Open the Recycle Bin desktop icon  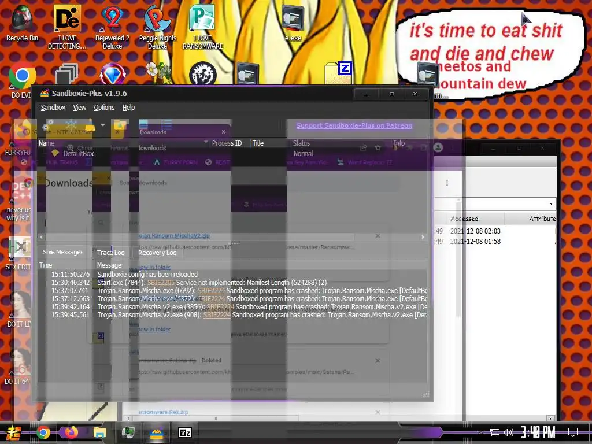22,22
